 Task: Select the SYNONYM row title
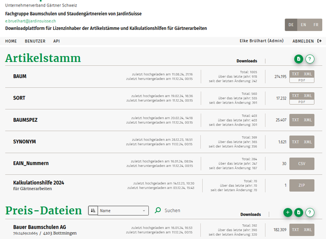click(24, 142)
